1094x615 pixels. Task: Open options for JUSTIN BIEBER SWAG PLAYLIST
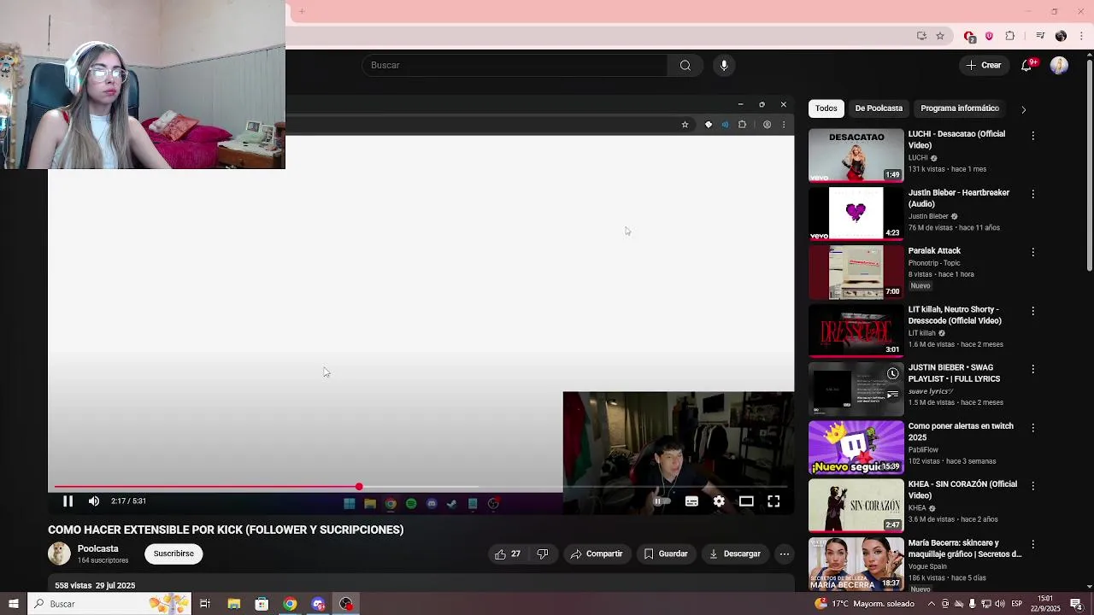(x=1032, y=369)
